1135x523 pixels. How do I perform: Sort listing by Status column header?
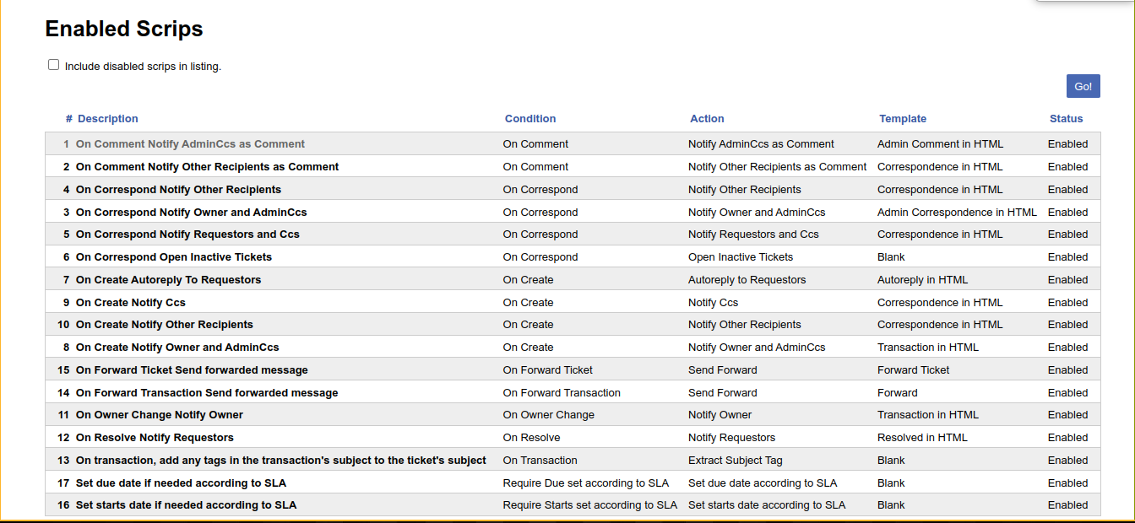pos(1066,119)
